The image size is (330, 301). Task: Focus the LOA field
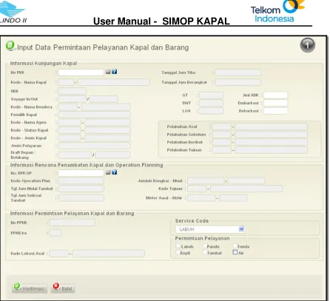pyautogui.click(x=212, y=111)
